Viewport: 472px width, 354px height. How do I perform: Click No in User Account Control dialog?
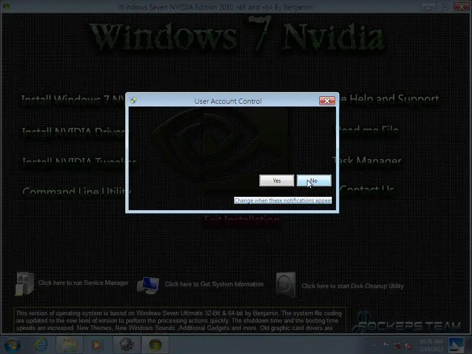pyautogui.click(x=314, y=181)
